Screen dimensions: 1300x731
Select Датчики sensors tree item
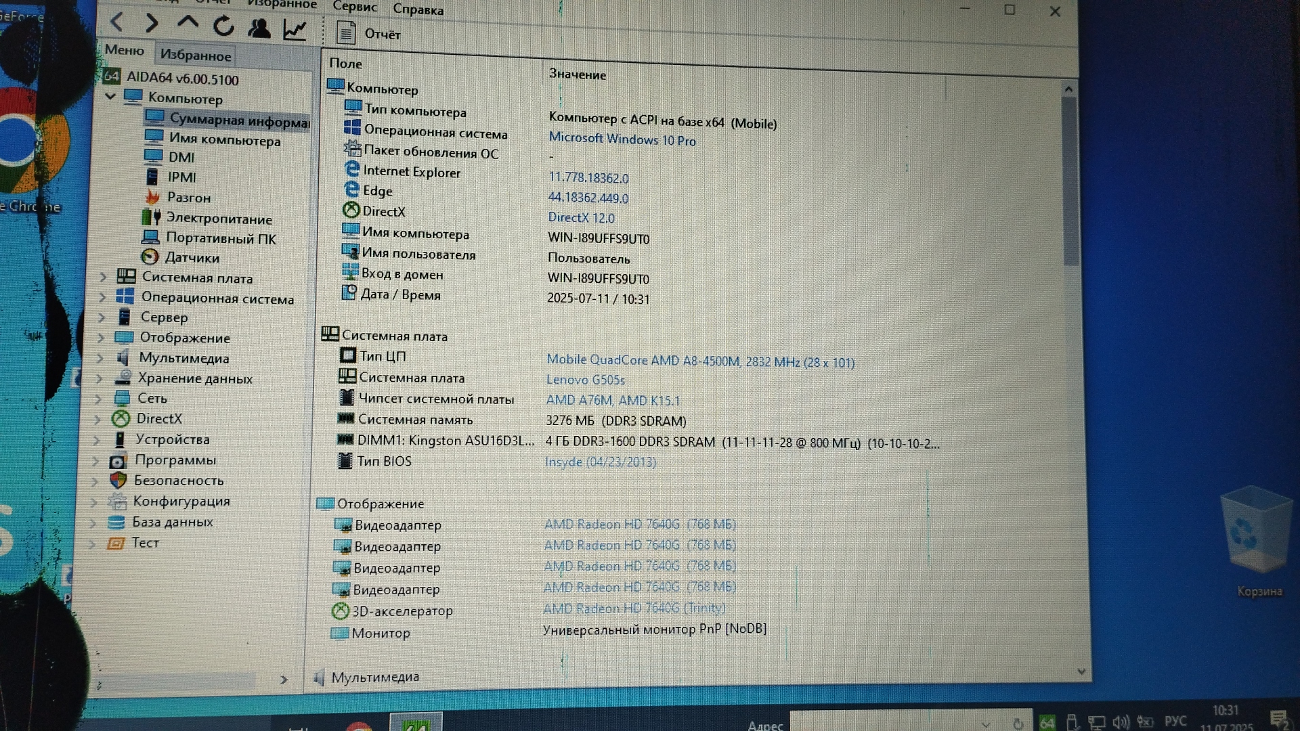(x=192, y=258)
